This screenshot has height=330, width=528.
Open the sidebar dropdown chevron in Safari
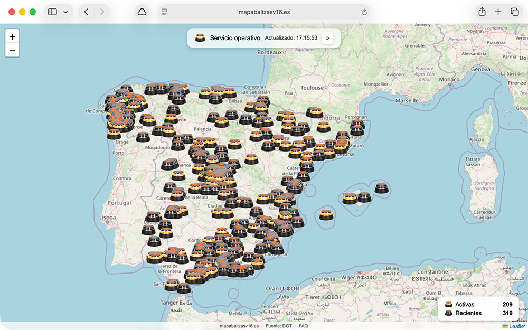[65, 11]
